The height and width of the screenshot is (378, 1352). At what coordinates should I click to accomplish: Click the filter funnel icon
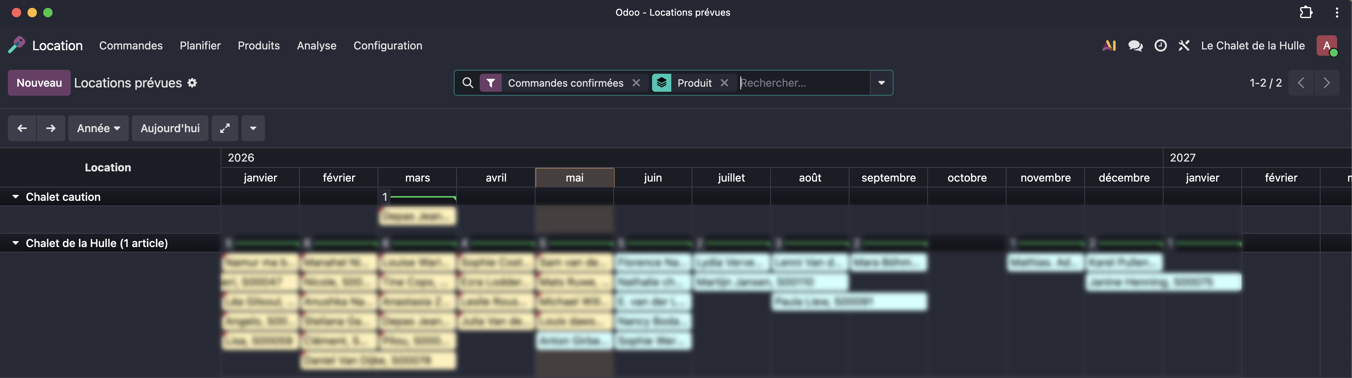[491, 83]
